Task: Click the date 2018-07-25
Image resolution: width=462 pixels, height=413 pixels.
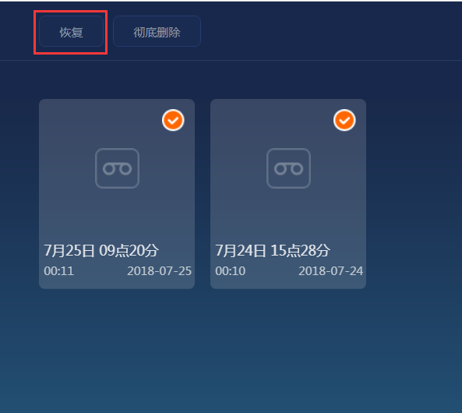Action: click(x=159, y=271)
